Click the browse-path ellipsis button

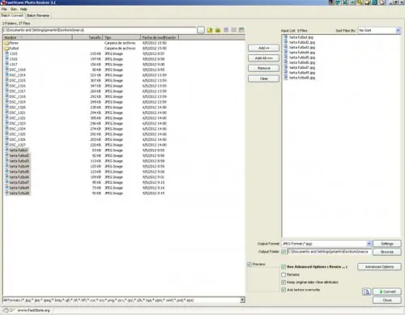tap(201, 30)
